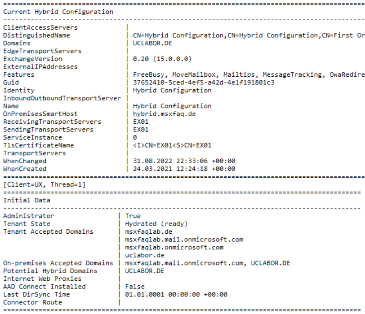Click the OnPremisesSmartHost value hybrid.msxfaq.de
The height and width of the screenshot is (314, 365).
point(165,114)
